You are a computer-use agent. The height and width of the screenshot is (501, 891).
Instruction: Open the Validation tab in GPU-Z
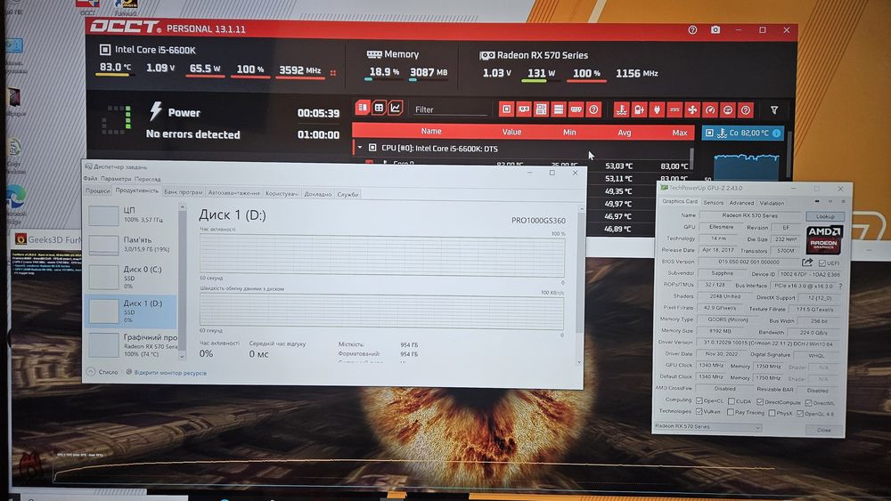[772, 203]
